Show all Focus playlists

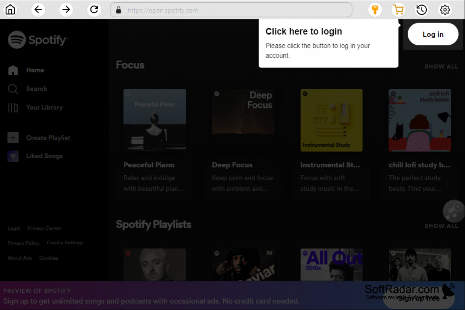[x=441, y=67]
